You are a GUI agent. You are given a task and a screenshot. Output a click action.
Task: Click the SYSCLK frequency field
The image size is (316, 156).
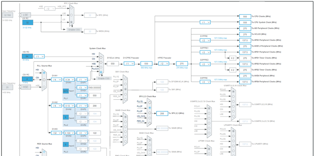(x=113, y=64)
